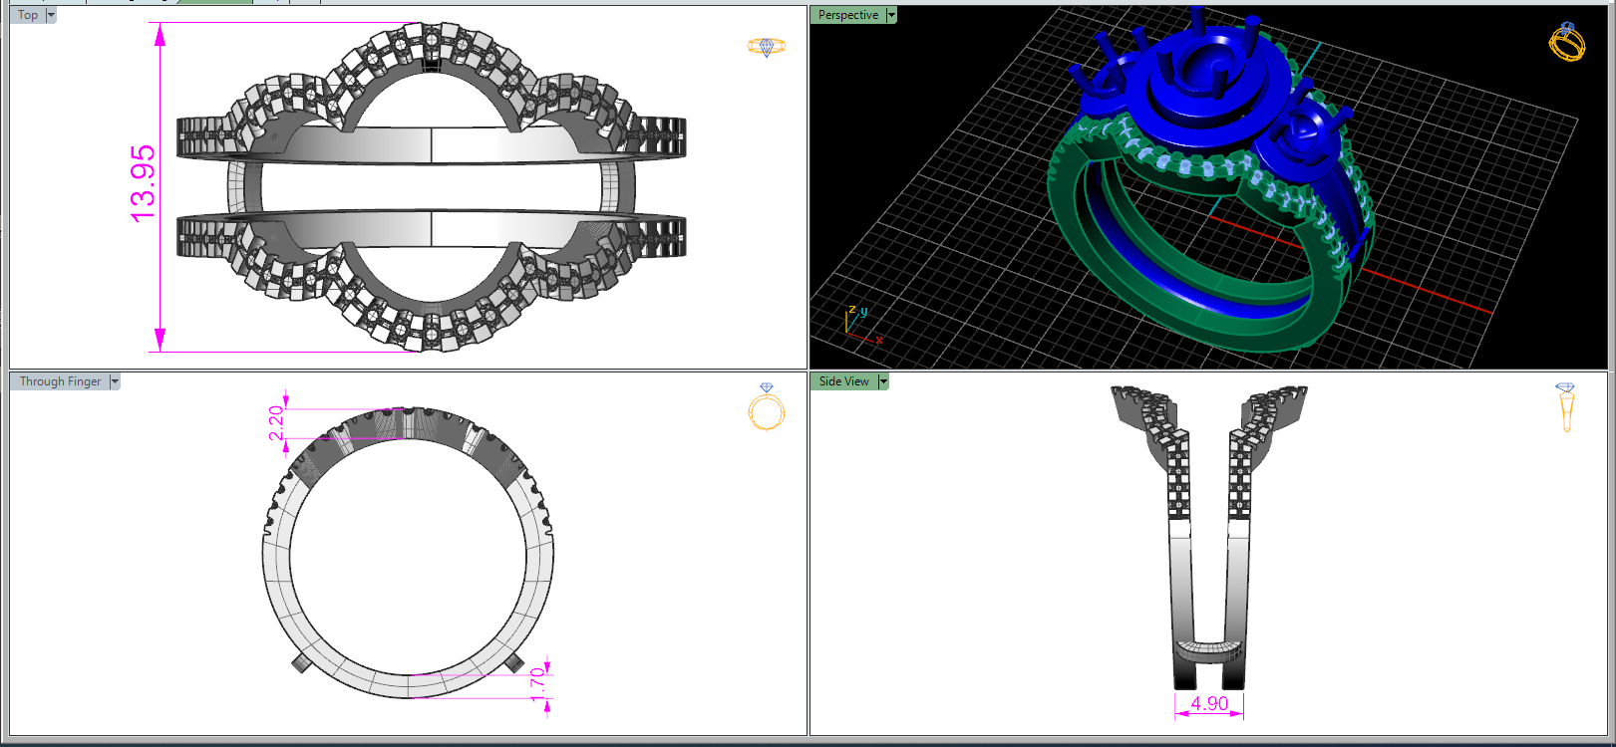Open the Through Finger viewport dropdown arrow
1616x747 pixels.
(115, 381)
